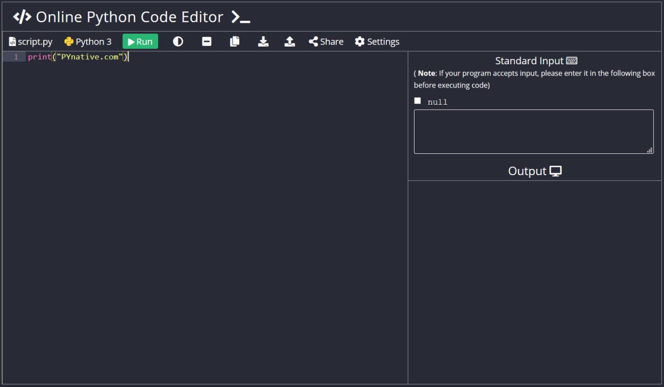Image resolution: width=664 pixels, height=387 pixels.
Task: Upload a file via upload icon
Action: pos(289,41)
